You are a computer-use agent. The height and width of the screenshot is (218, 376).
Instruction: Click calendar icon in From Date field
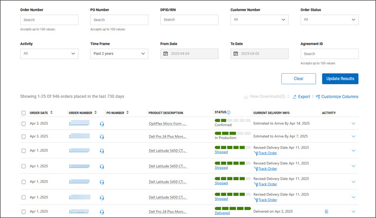tap(166, 53)
